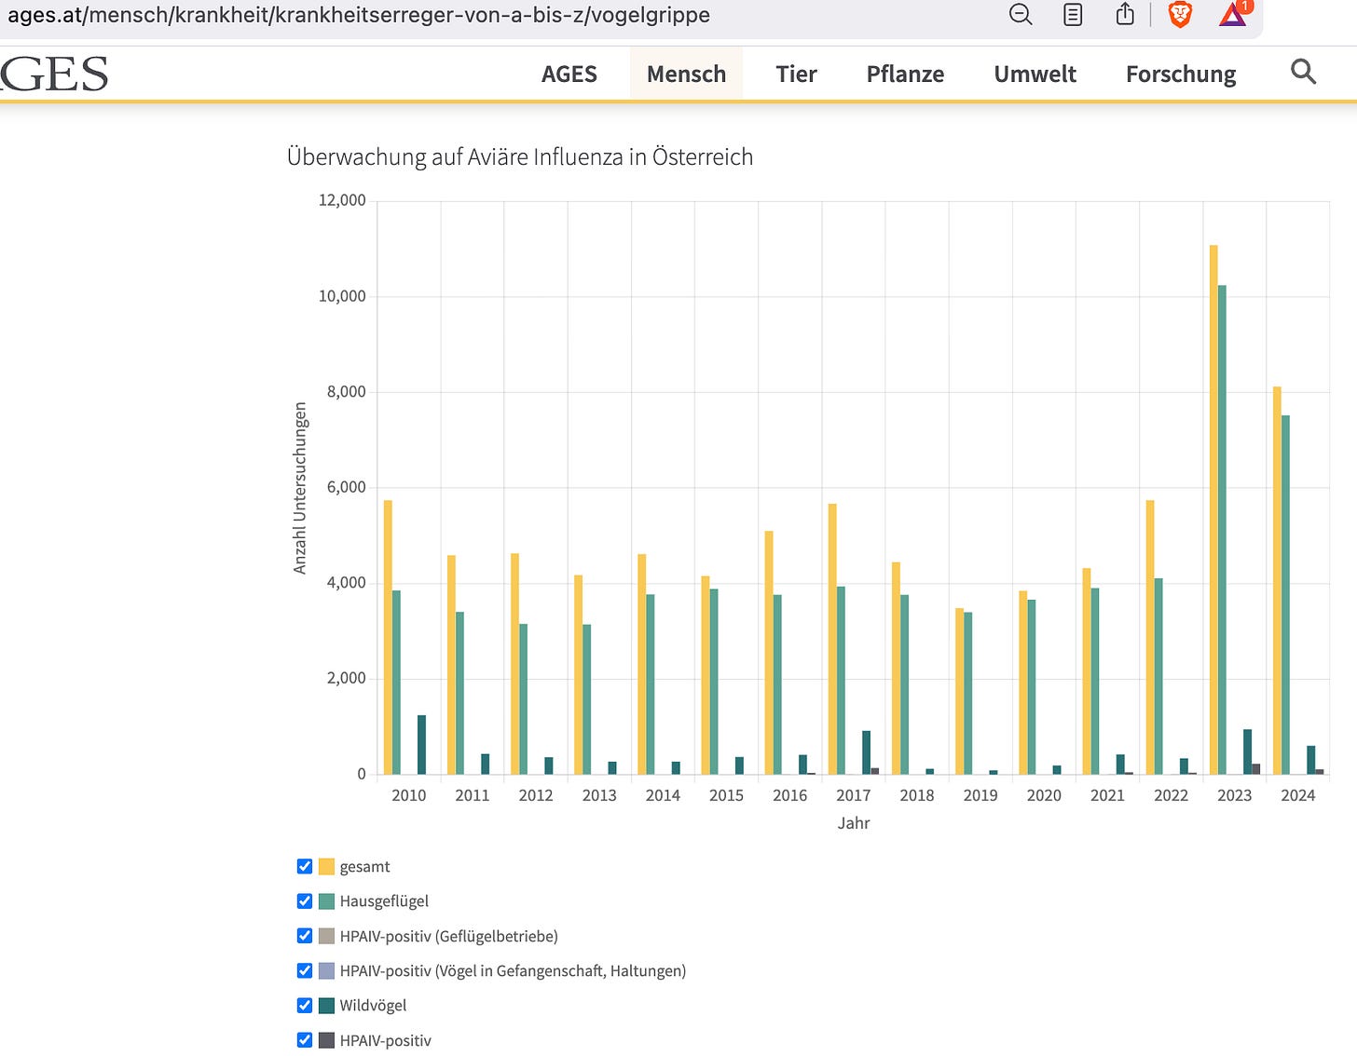The width and height of the screenshot is (1357, 1056).
Task: Open the AGES menu item
Action: (x=569, y=74)
